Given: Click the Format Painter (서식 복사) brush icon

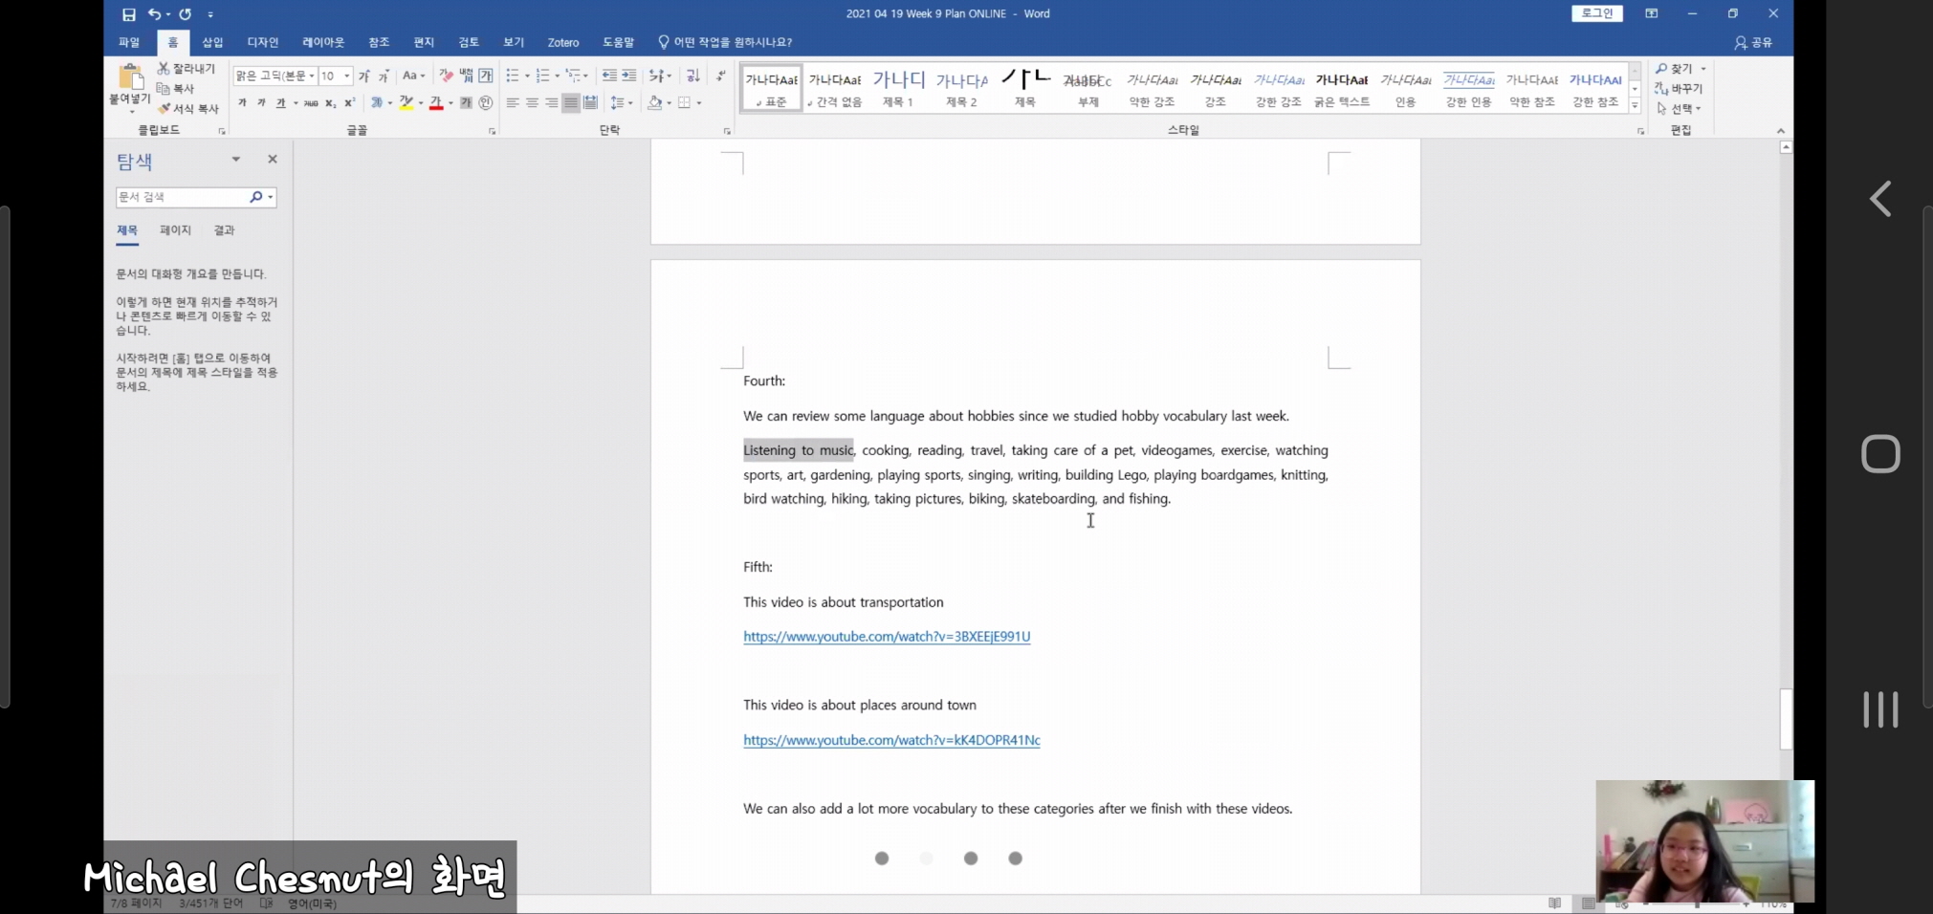Looking at the screenshot, I should coord(165,109).
